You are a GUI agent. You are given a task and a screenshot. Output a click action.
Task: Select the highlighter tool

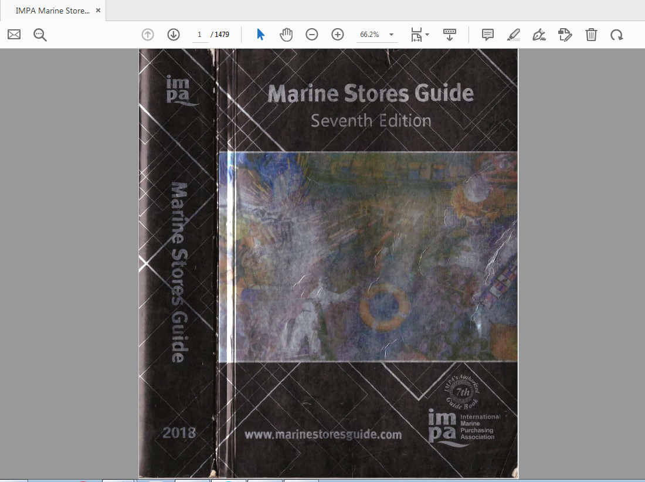tap(514, 35)
